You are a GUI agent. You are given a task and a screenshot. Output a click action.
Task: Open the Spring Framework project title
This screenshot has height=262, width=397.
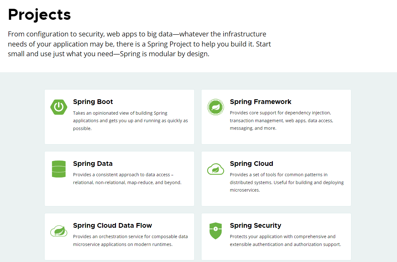261,102
